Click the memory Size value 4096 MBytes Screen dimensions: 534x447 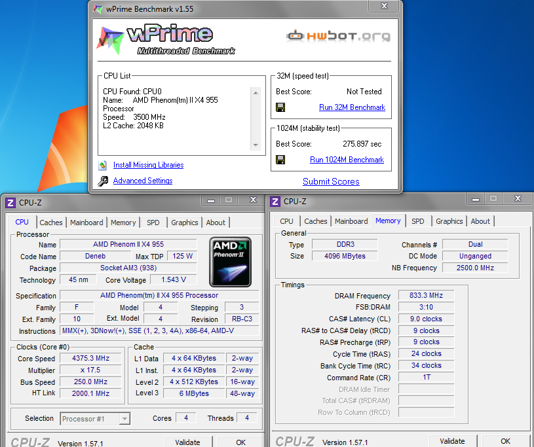click(x=345, y=256)
